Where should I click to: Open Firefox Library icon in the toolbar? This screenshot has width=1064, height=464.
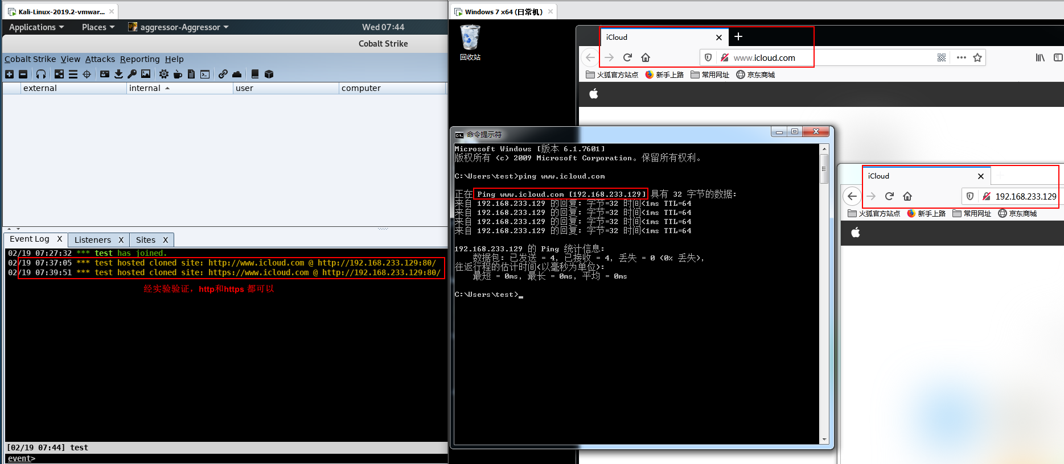(x=1040, y=57)
